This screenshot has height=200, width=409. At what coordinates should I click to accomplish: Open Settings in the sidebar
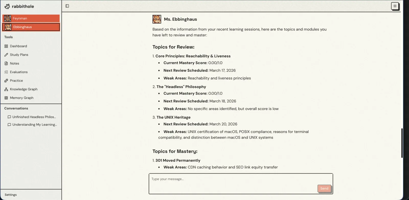click(x=11, y=195)
